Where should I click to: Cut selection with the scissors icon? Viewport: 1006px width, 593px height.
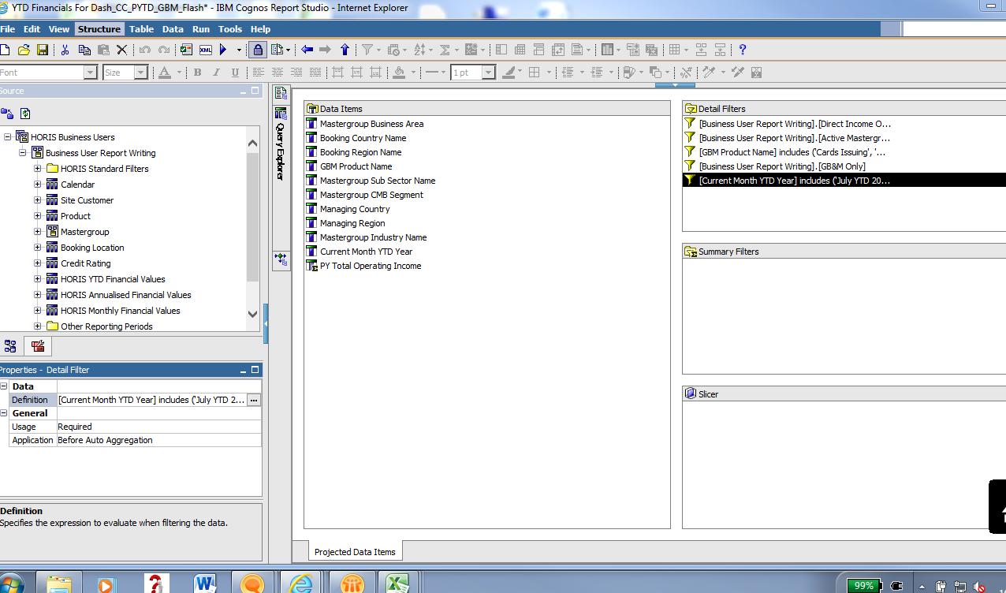65,50
